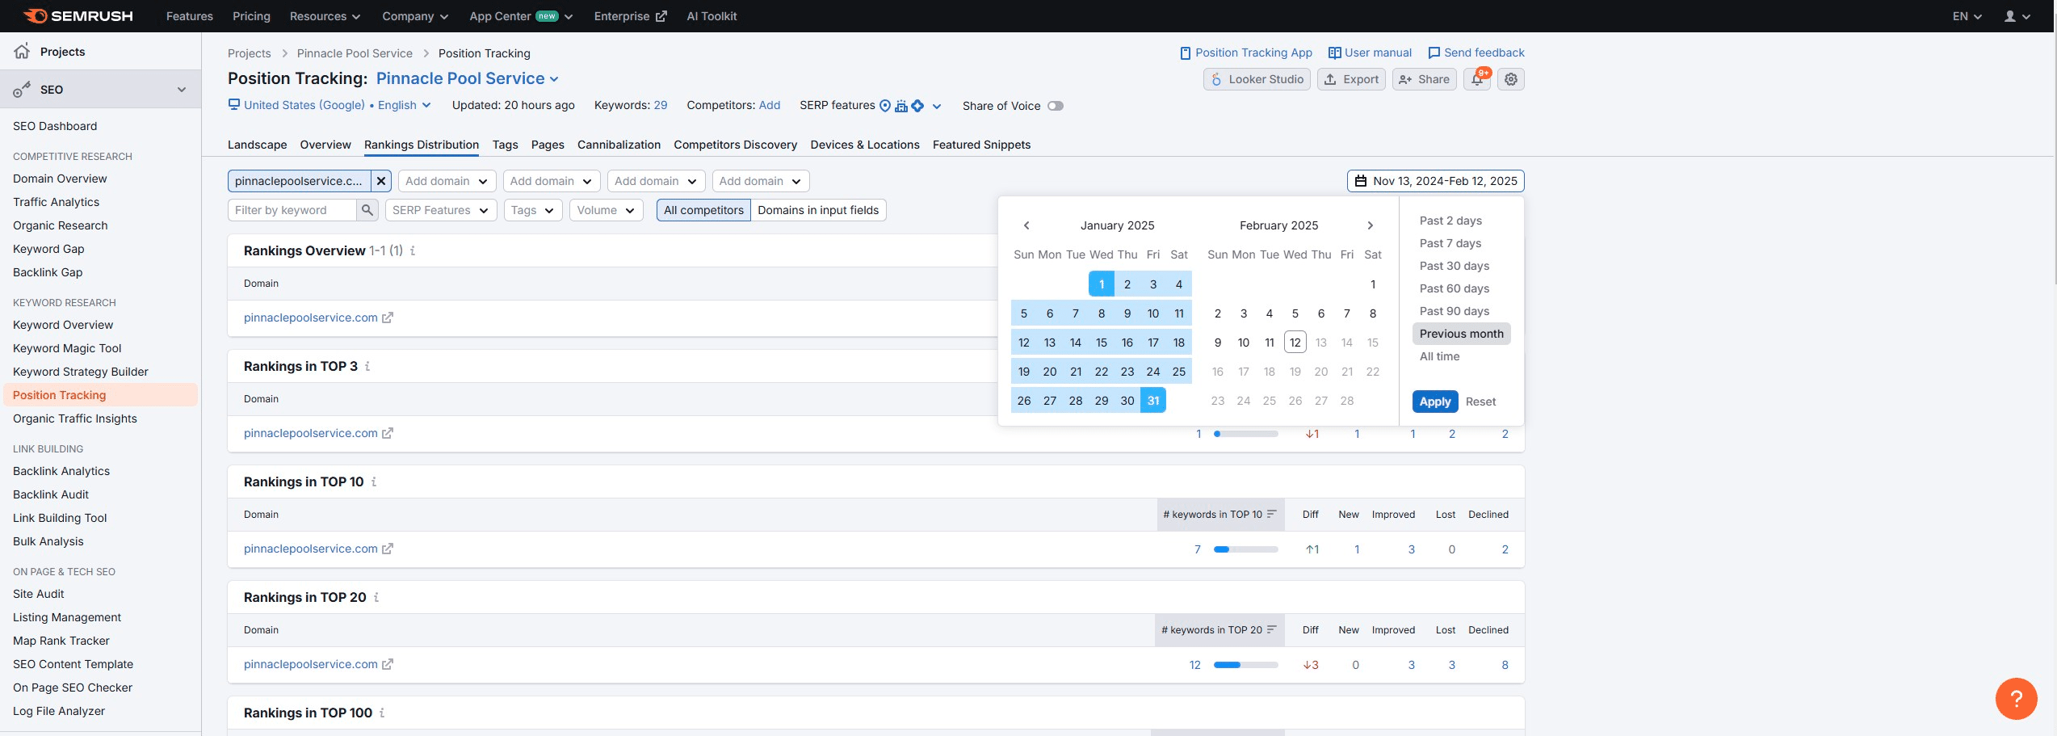
Task: Advance calendar to next month arrow
Action: click(1370, 225)
